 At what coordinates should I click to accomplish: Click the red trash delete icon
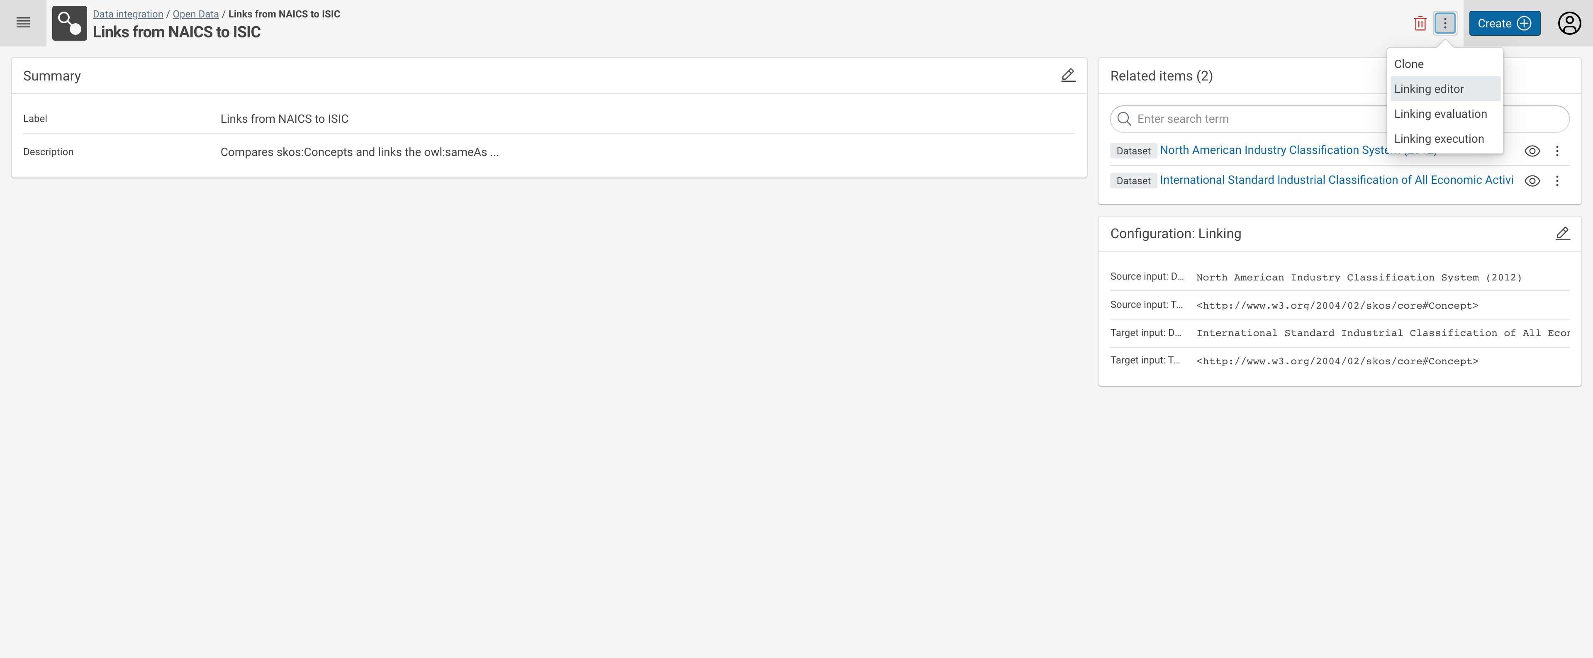(x=1420, y=24)
